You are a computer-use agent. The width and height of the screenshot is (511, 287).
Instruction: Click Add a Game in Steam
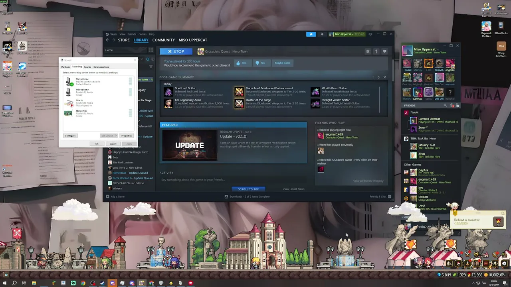point(115,197)
